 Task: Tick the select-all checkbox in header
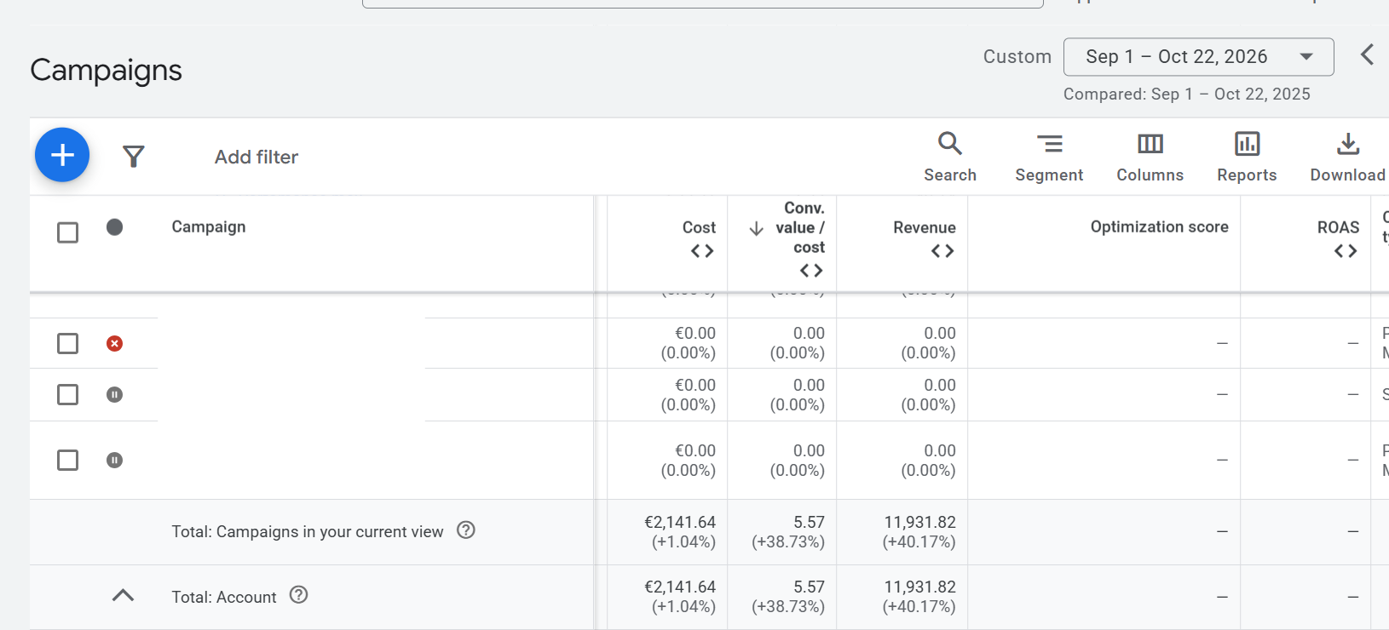tap(67, 232)
